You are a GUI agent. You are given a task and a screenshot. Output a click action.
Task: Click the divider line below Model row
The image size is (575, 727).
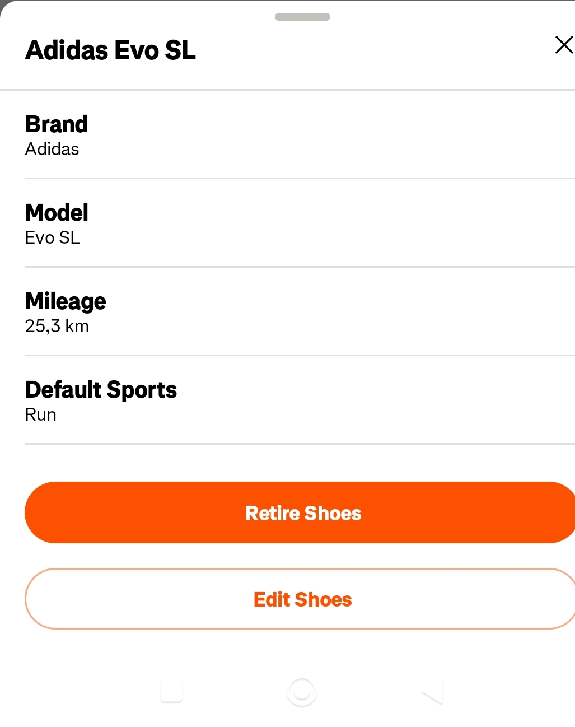coord(300,267)
